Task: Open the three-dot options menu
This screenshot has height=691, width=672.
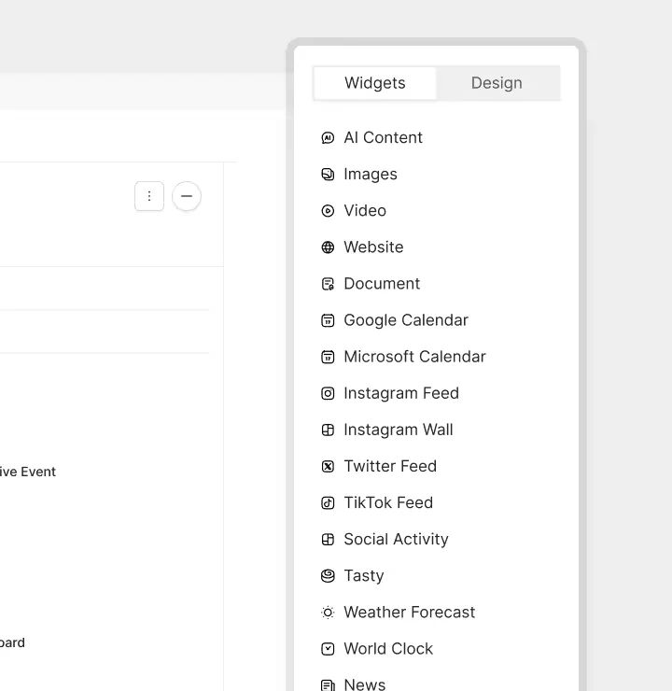Action: [149, 196]
